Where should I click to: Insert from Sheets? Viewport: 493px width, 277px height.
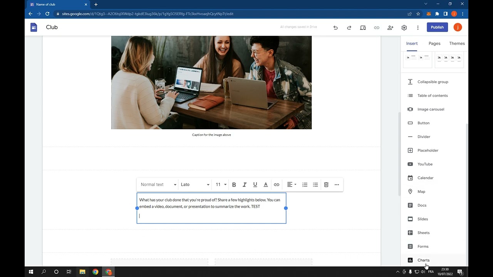pyautogui.click(x=433, y=233)
